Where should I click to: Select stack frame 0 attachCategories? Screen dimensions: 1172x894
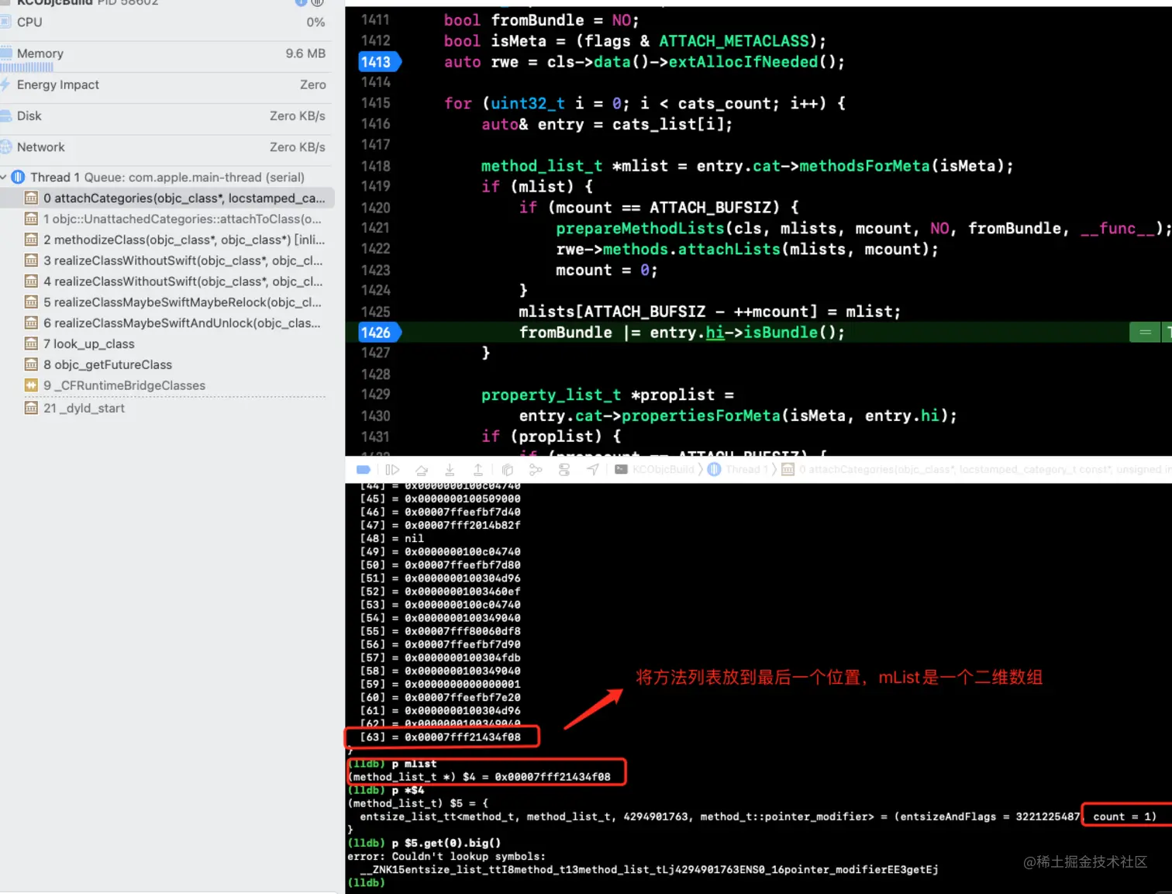167,198
